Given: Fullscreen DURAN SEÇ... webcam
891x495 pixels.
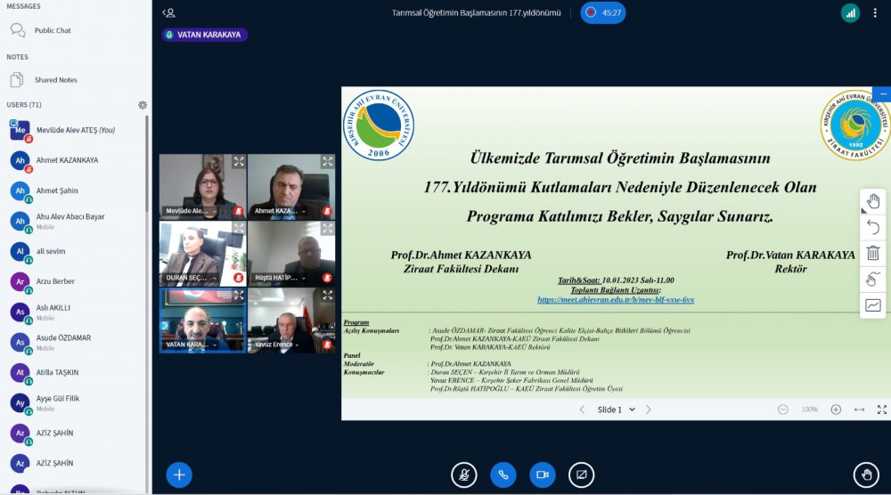Looking at the screenshot, I should pyautogui.click(x=239, y=228).
